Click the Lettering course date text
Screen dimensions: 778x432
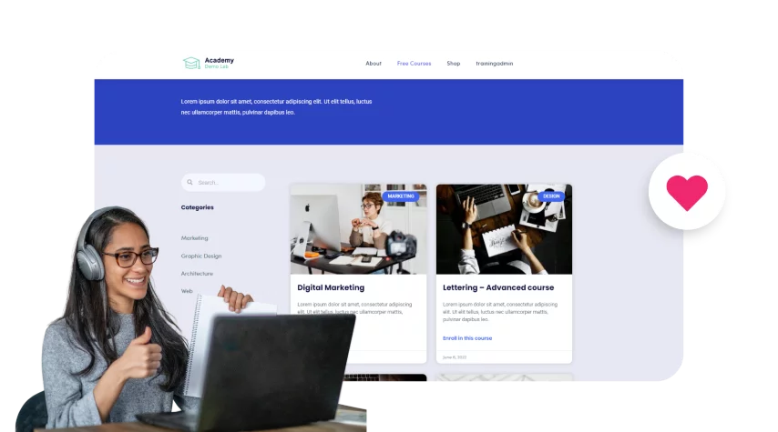point(455,357)
